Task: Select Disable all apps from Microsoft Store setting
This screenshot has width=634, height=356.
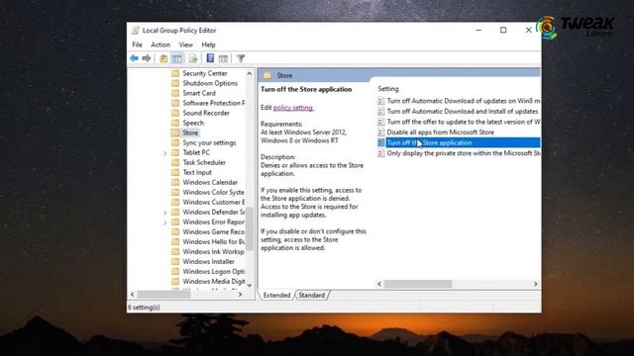Action: tap(440, 133)
